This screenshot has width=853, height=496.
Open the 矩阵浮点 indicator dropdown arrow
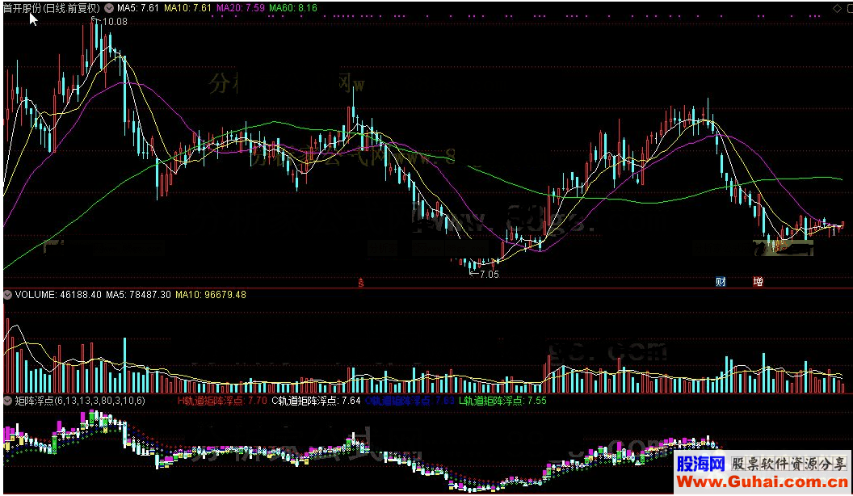pyautogui.click(x=7, y=401)
